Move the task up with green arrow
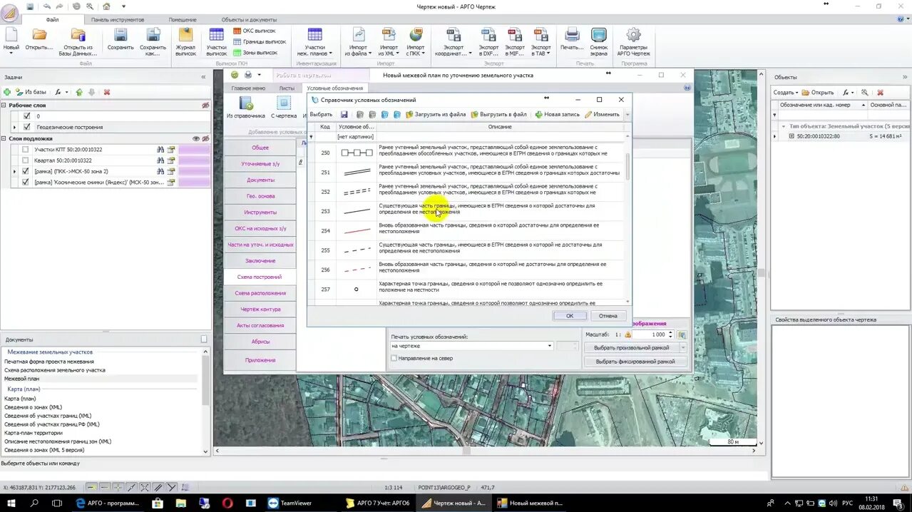The width and height of the screenshot is (912, 512). point(79,92)
